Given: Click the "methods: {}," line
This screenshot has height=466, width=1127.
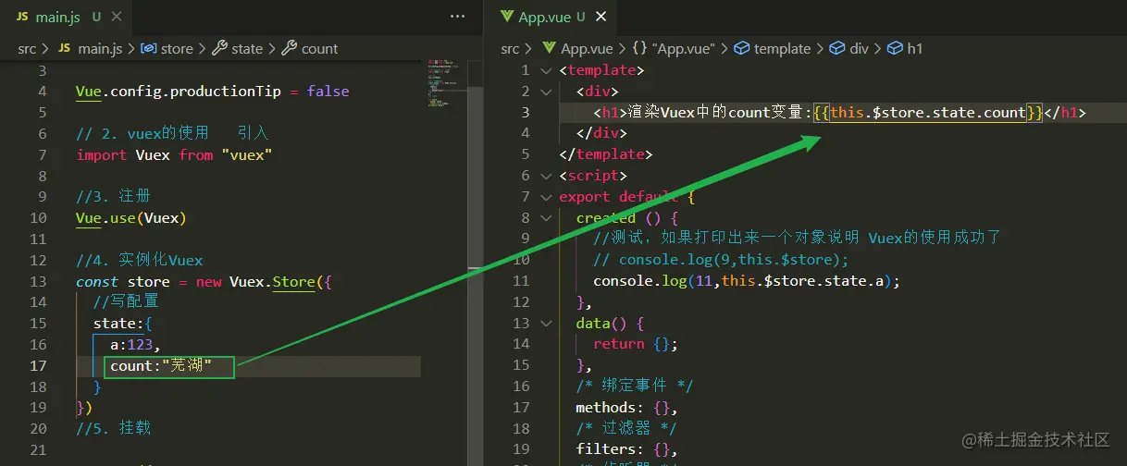Looking at the screenshot, I should [x=626, y=407].
